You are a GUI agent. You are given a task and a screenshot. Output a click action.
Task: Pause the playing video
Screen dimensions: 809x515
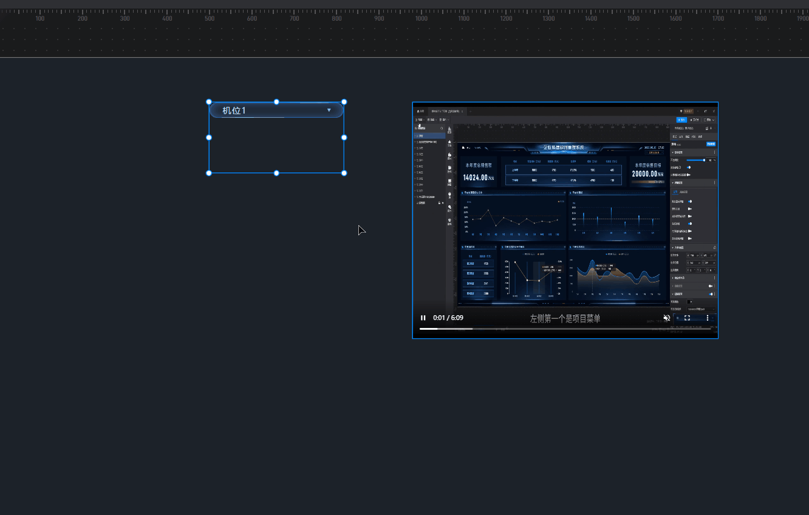click(423, 318)
